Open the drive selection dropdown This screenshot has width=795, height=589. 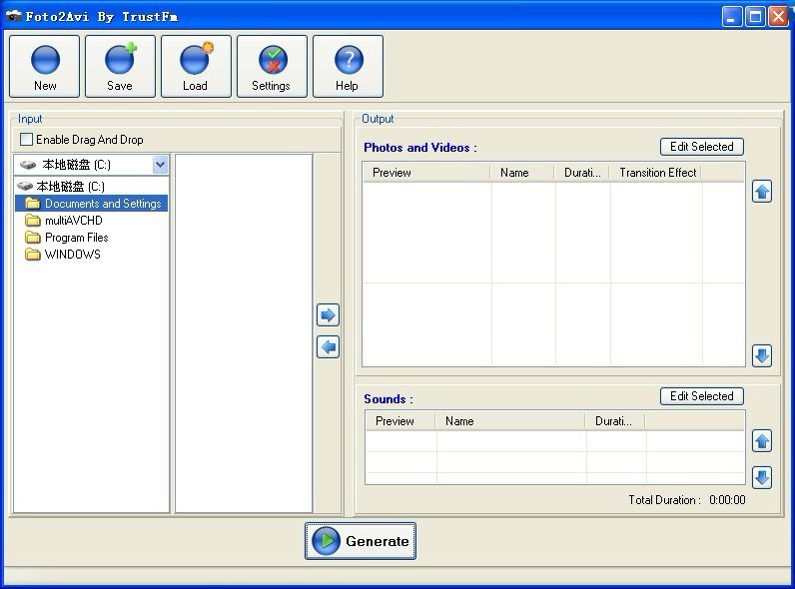click(160, 165)
